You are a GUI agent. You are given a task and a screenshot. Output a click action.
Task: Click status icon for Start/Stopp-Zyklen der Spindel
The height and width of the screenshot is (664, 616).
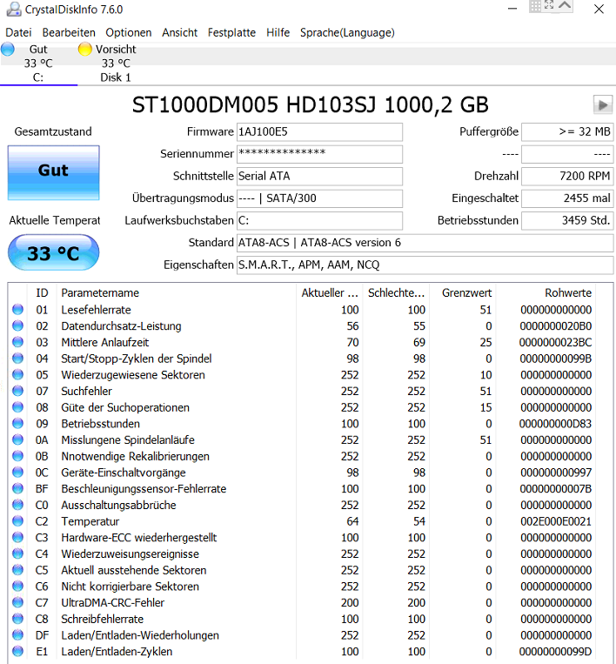(x=17, y=359)
